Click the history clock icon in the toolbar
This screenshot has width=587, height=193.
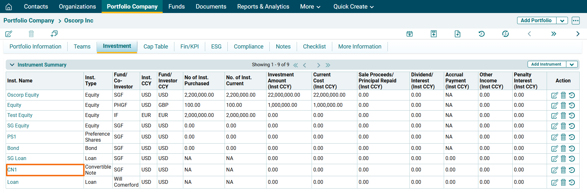[482, 34]
